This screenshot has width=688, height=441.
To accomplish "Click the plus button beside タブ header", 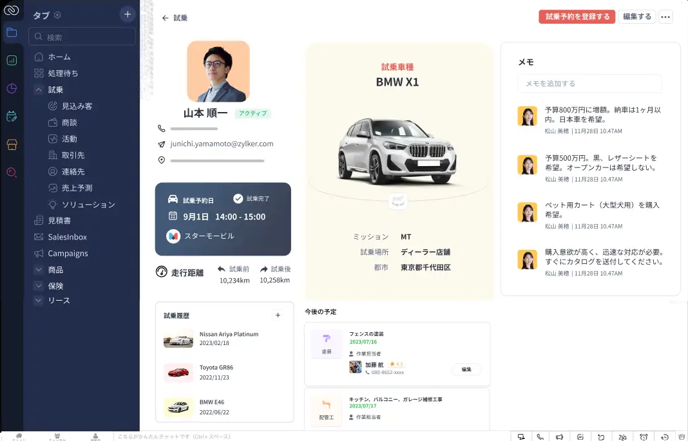I will [x=128, y=14].
